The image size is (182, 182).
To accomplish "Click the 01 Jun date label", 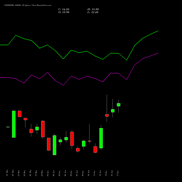I will (x=48, y=173).
